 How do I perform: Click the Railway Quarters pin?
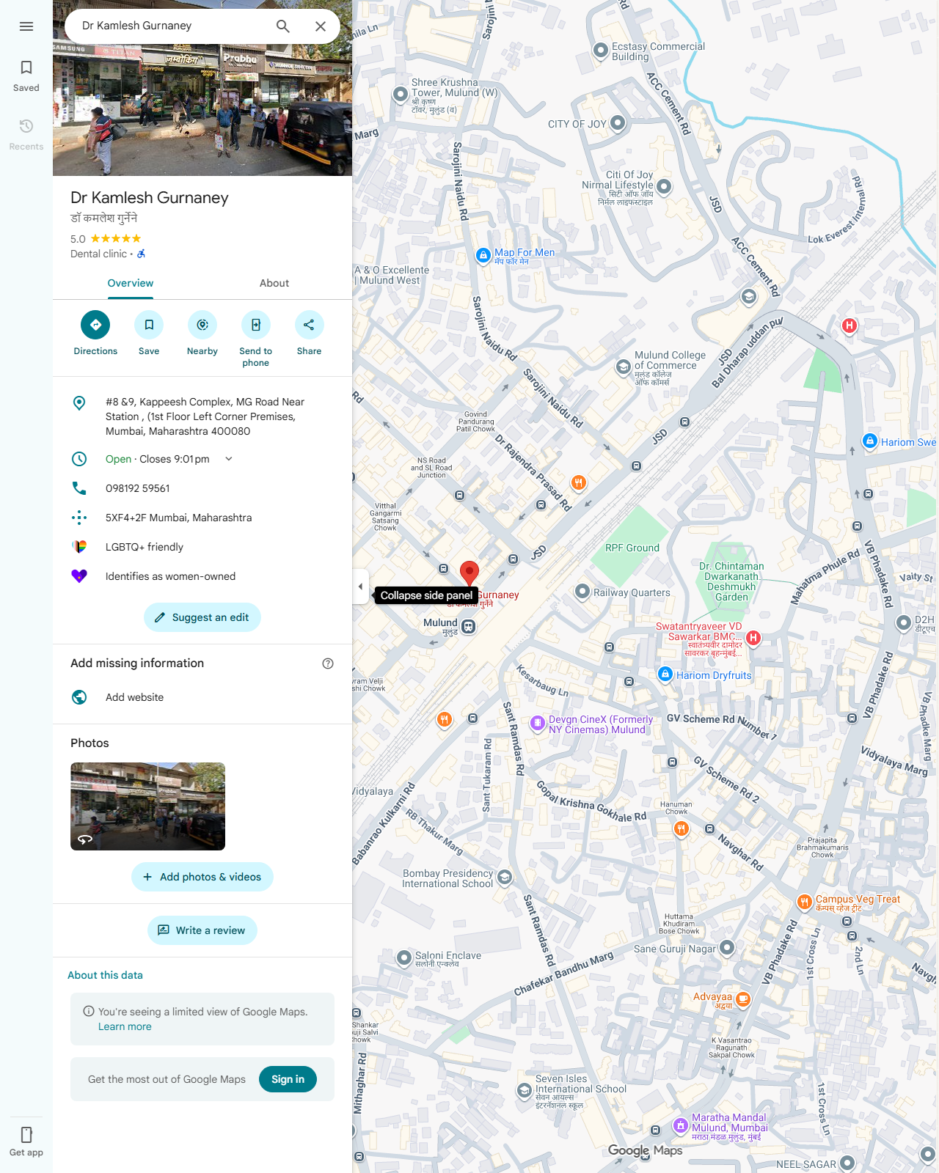[582, 592]
